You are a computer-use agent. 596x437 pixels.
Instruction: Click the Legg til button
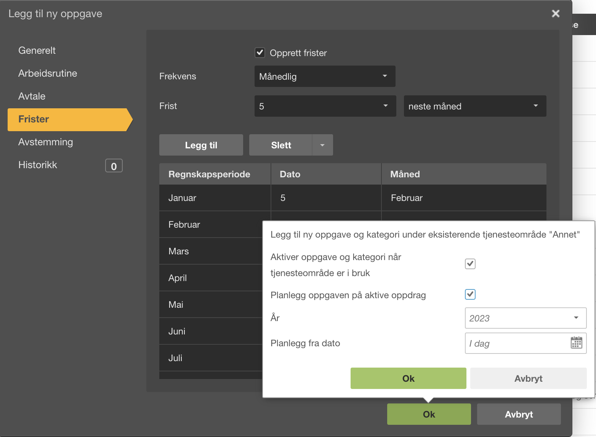tap(201, 145)
